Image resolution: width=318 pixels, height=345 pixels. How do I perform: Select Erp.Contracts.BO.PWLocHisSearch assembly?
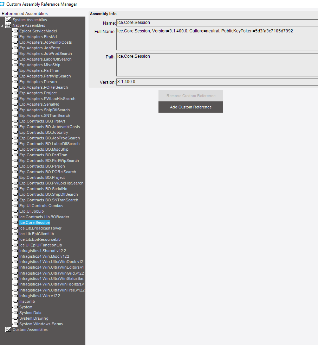pyautogui.click(x=51, y=183)
